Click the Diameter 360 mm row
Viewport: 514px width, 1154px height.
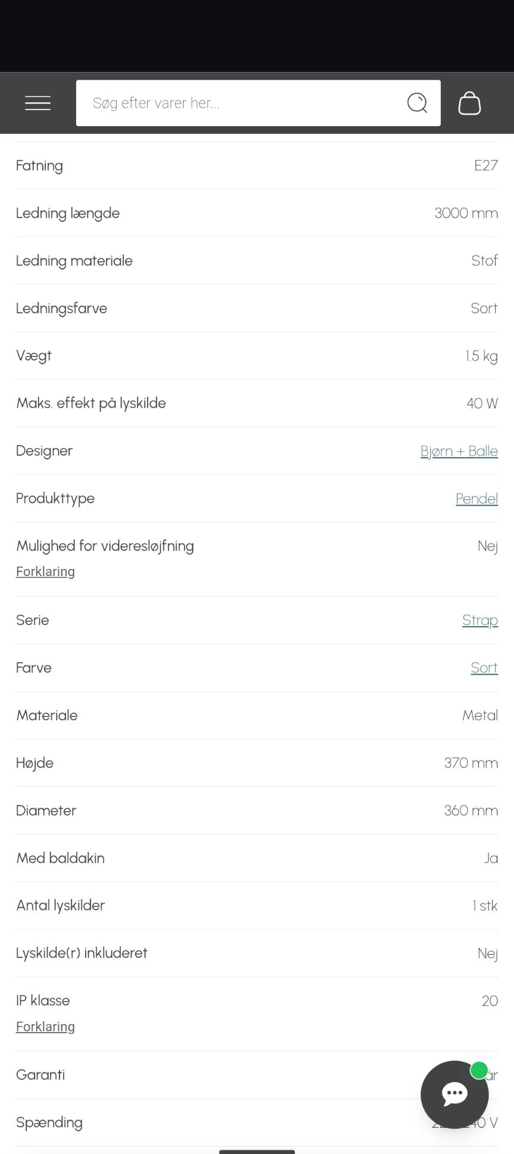click(257, 811)
